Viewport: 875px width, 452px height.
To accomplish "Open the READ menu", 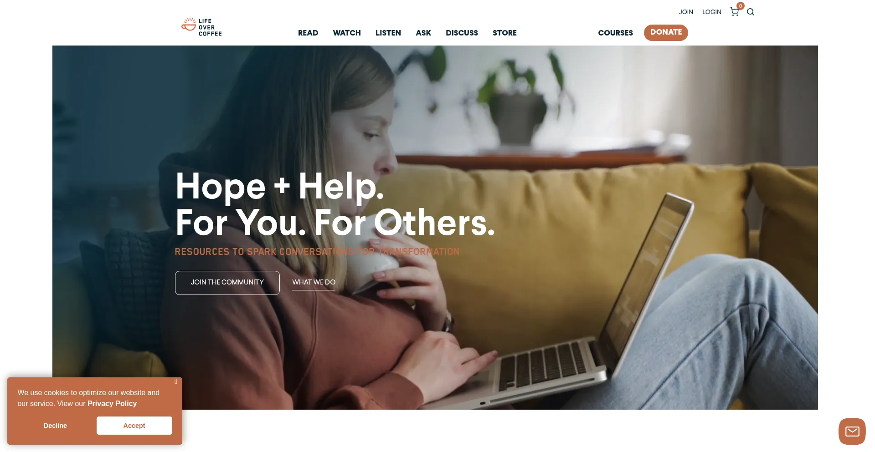I will tap(308, 33).
